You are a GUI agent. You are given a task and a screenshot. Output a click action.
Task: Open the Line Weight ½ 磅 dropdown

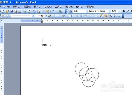tap(46, 16)
